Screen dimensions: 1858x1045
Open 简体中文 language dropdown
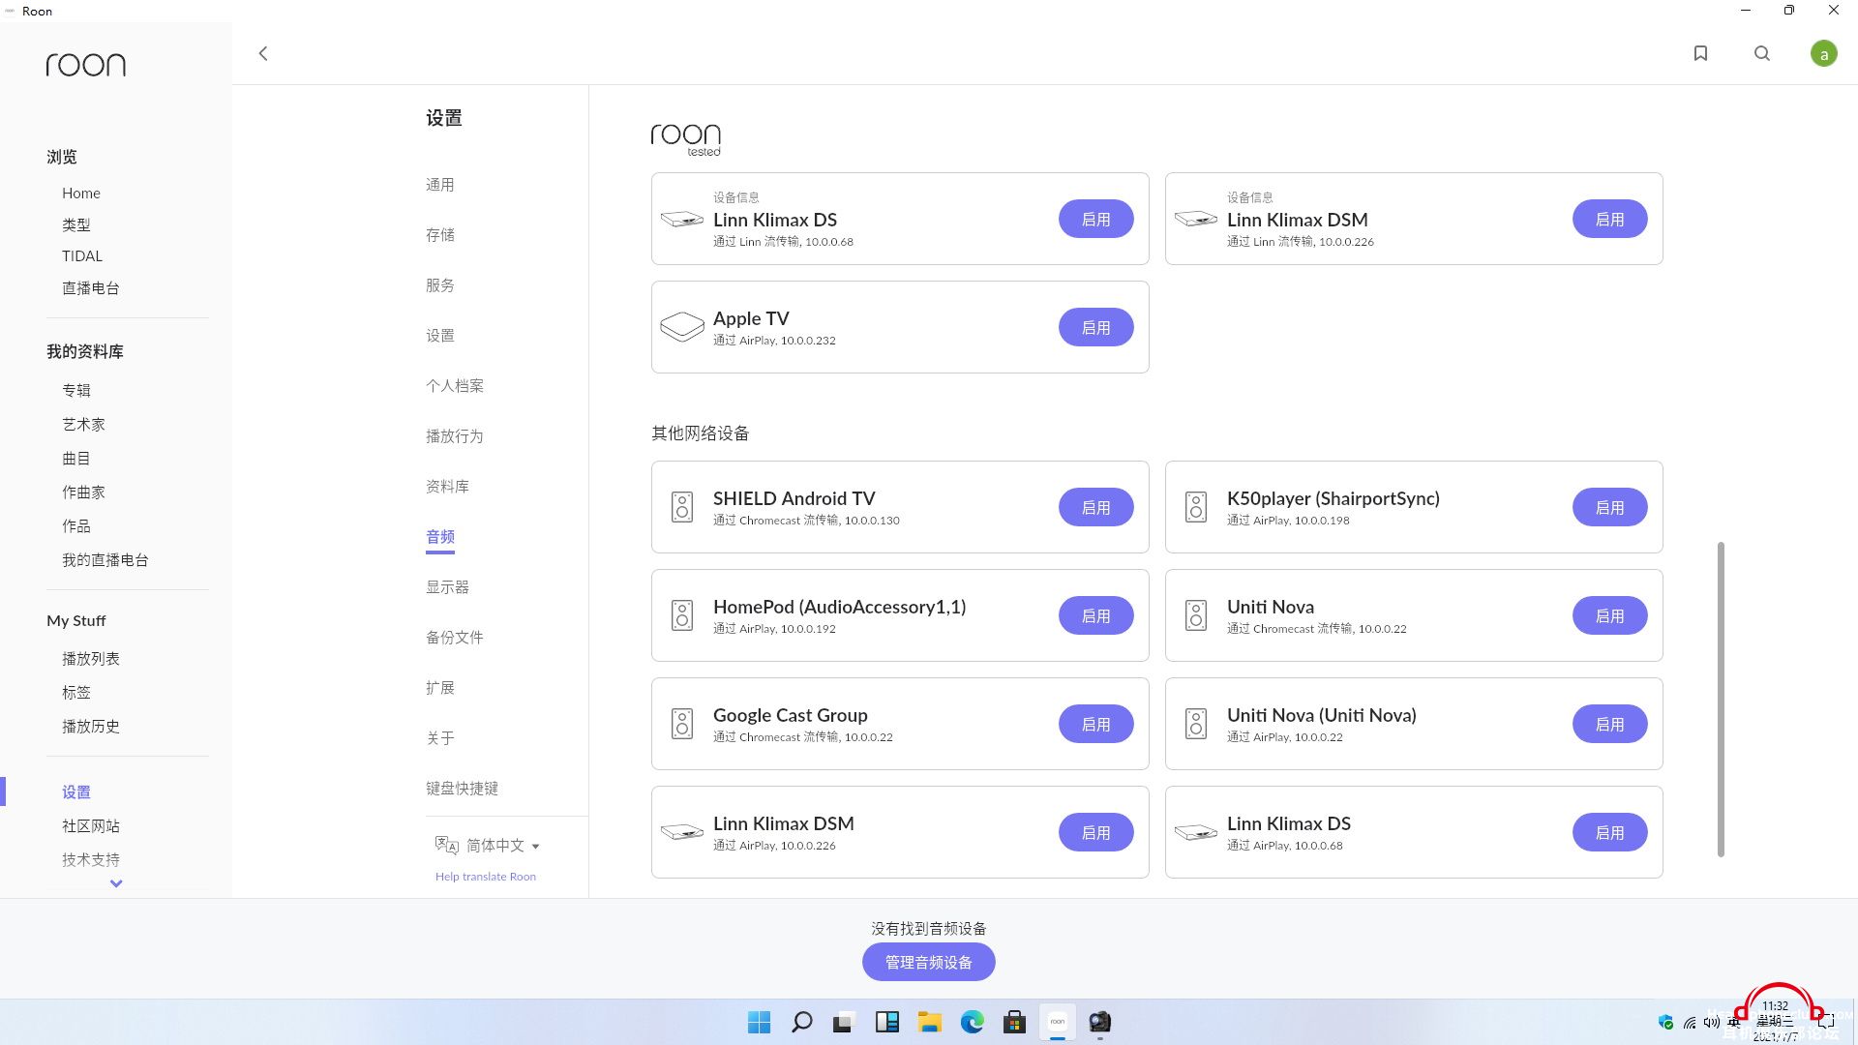point(503,846)
